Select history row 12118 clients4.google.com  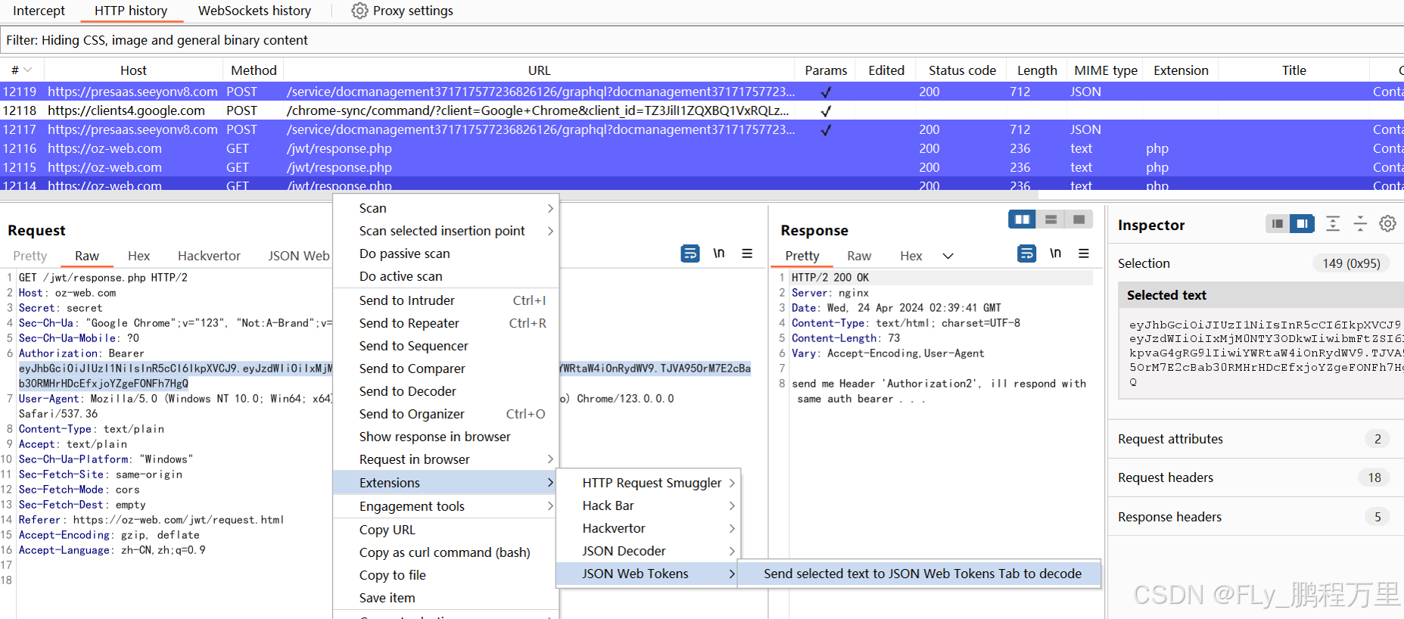pos(702,110)
